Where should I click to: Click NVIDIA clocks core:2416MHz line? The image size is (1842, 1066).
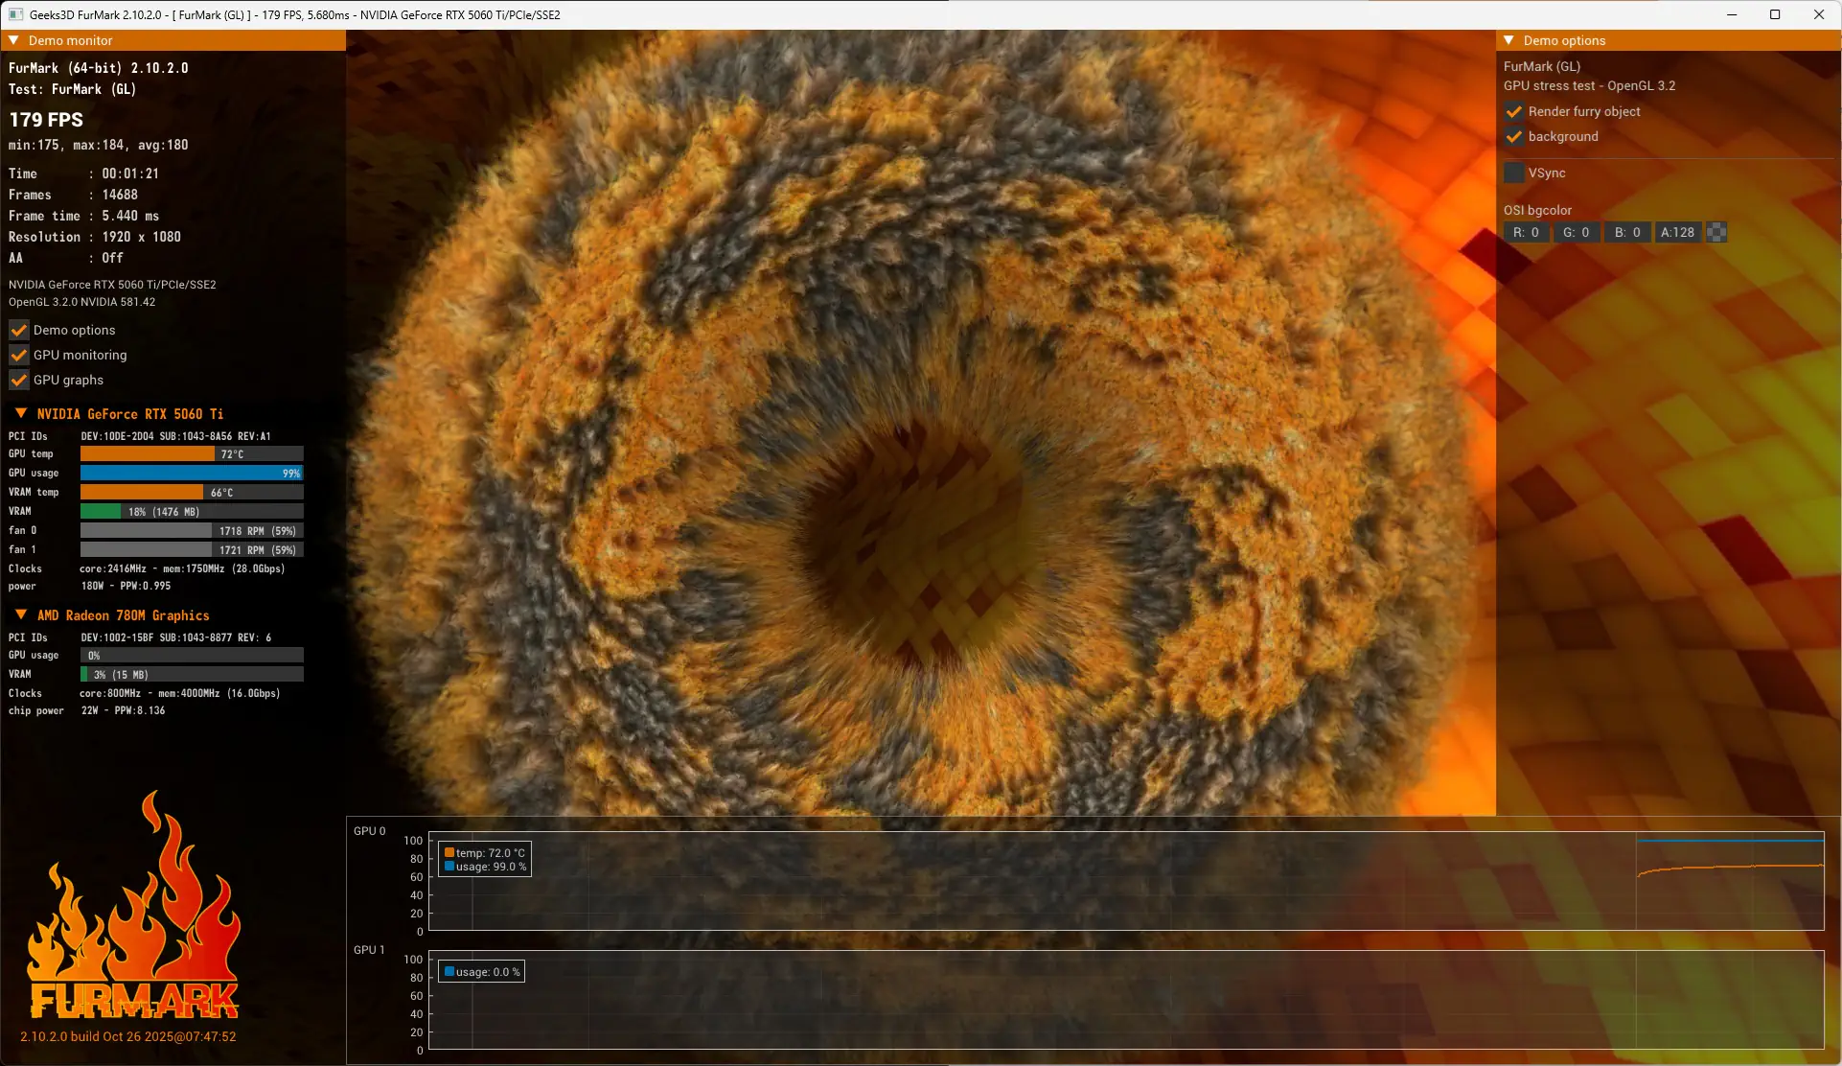[147, 568]
